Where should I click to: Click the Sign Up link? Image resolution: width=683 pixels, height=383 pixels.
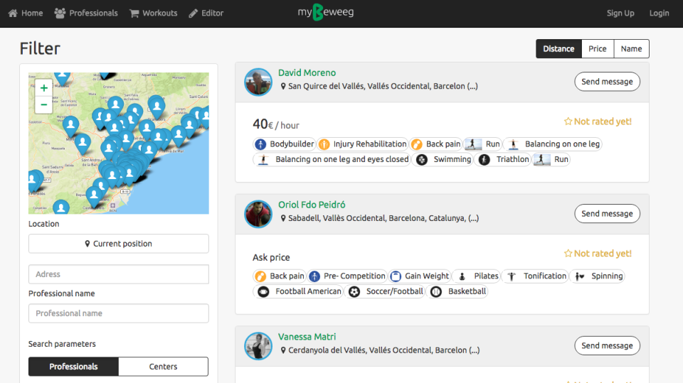point(620,13)
